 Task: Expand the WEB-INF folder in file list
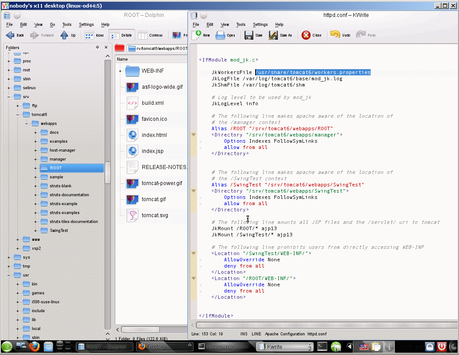120,71
